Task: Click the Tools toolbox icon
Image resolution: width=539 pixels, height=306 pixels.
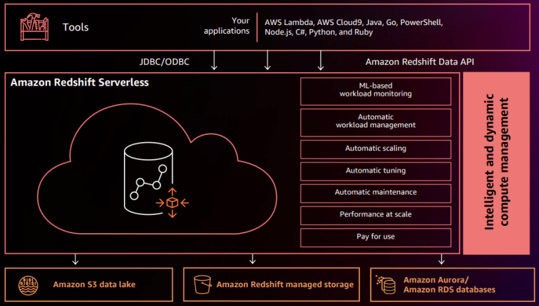Action: coord(34,27)
